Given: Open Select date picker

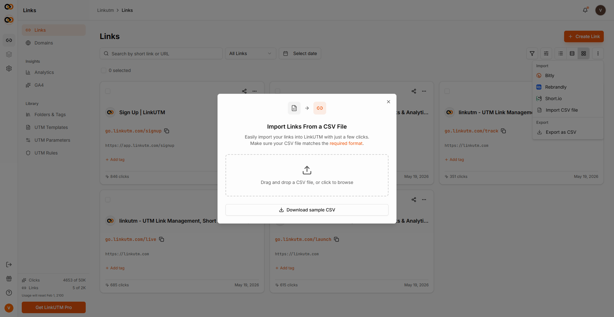Looking at the screenshot, I should tap(300, 53).
